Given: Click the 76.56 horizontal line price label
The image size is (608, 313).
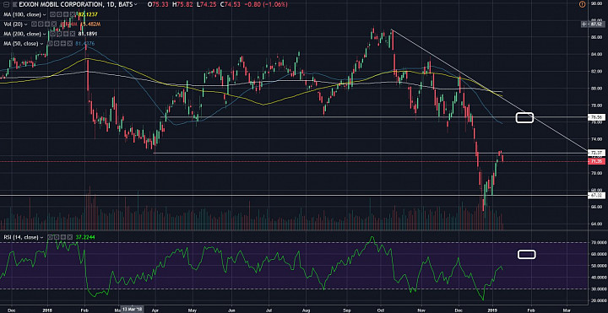Looking at the screenshot, I should point(596,116).
